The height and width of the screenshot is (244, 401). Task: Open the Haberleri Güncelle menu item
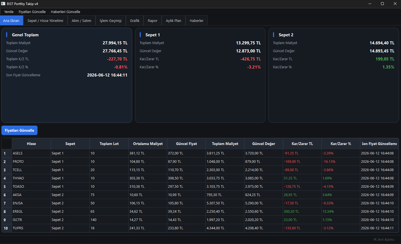click(66, 12)
